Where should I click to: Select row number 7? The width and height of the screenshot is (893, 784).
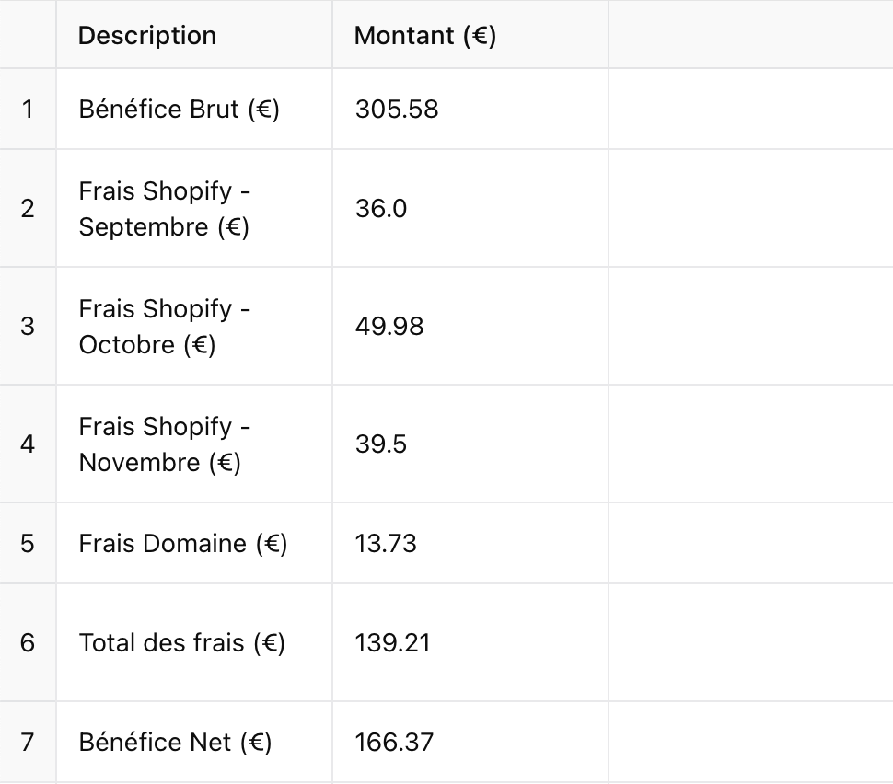point(28,743)
